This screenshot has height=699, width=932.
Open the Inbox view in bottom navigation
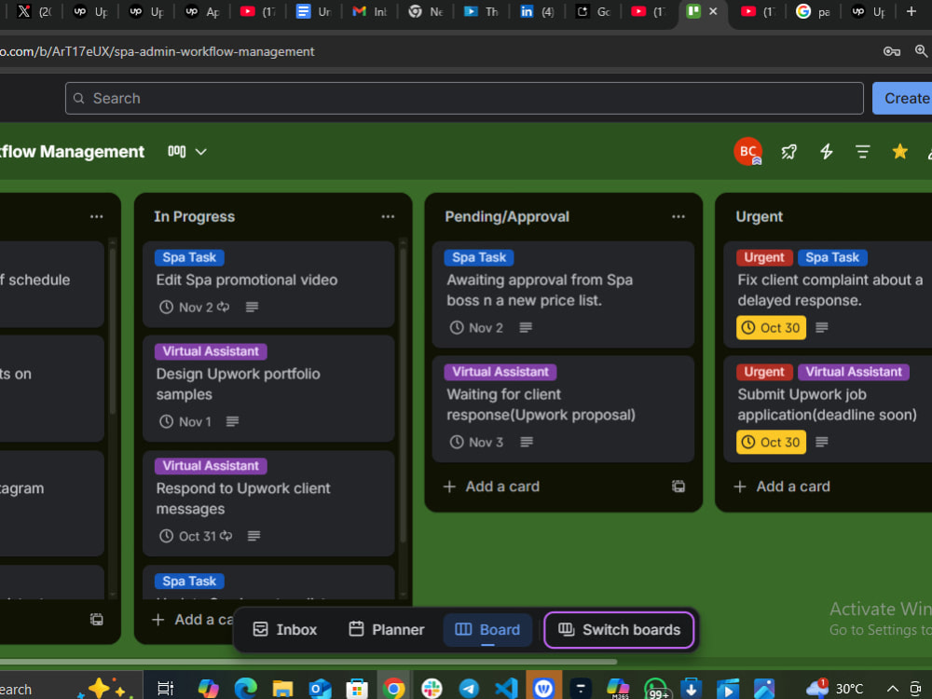[x=284, y=630]
